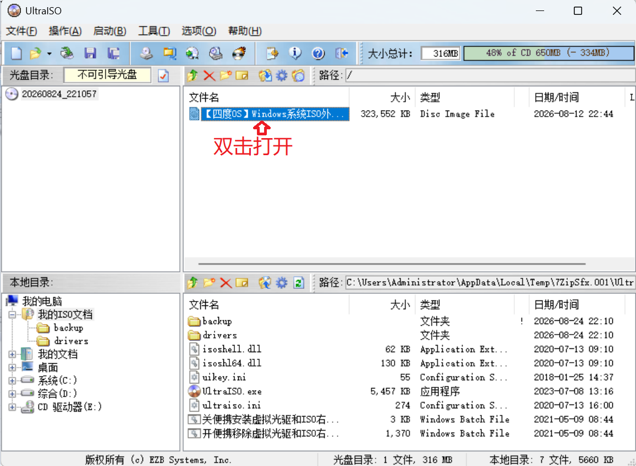Click the compress ISO disc icon

click(192, 53)
